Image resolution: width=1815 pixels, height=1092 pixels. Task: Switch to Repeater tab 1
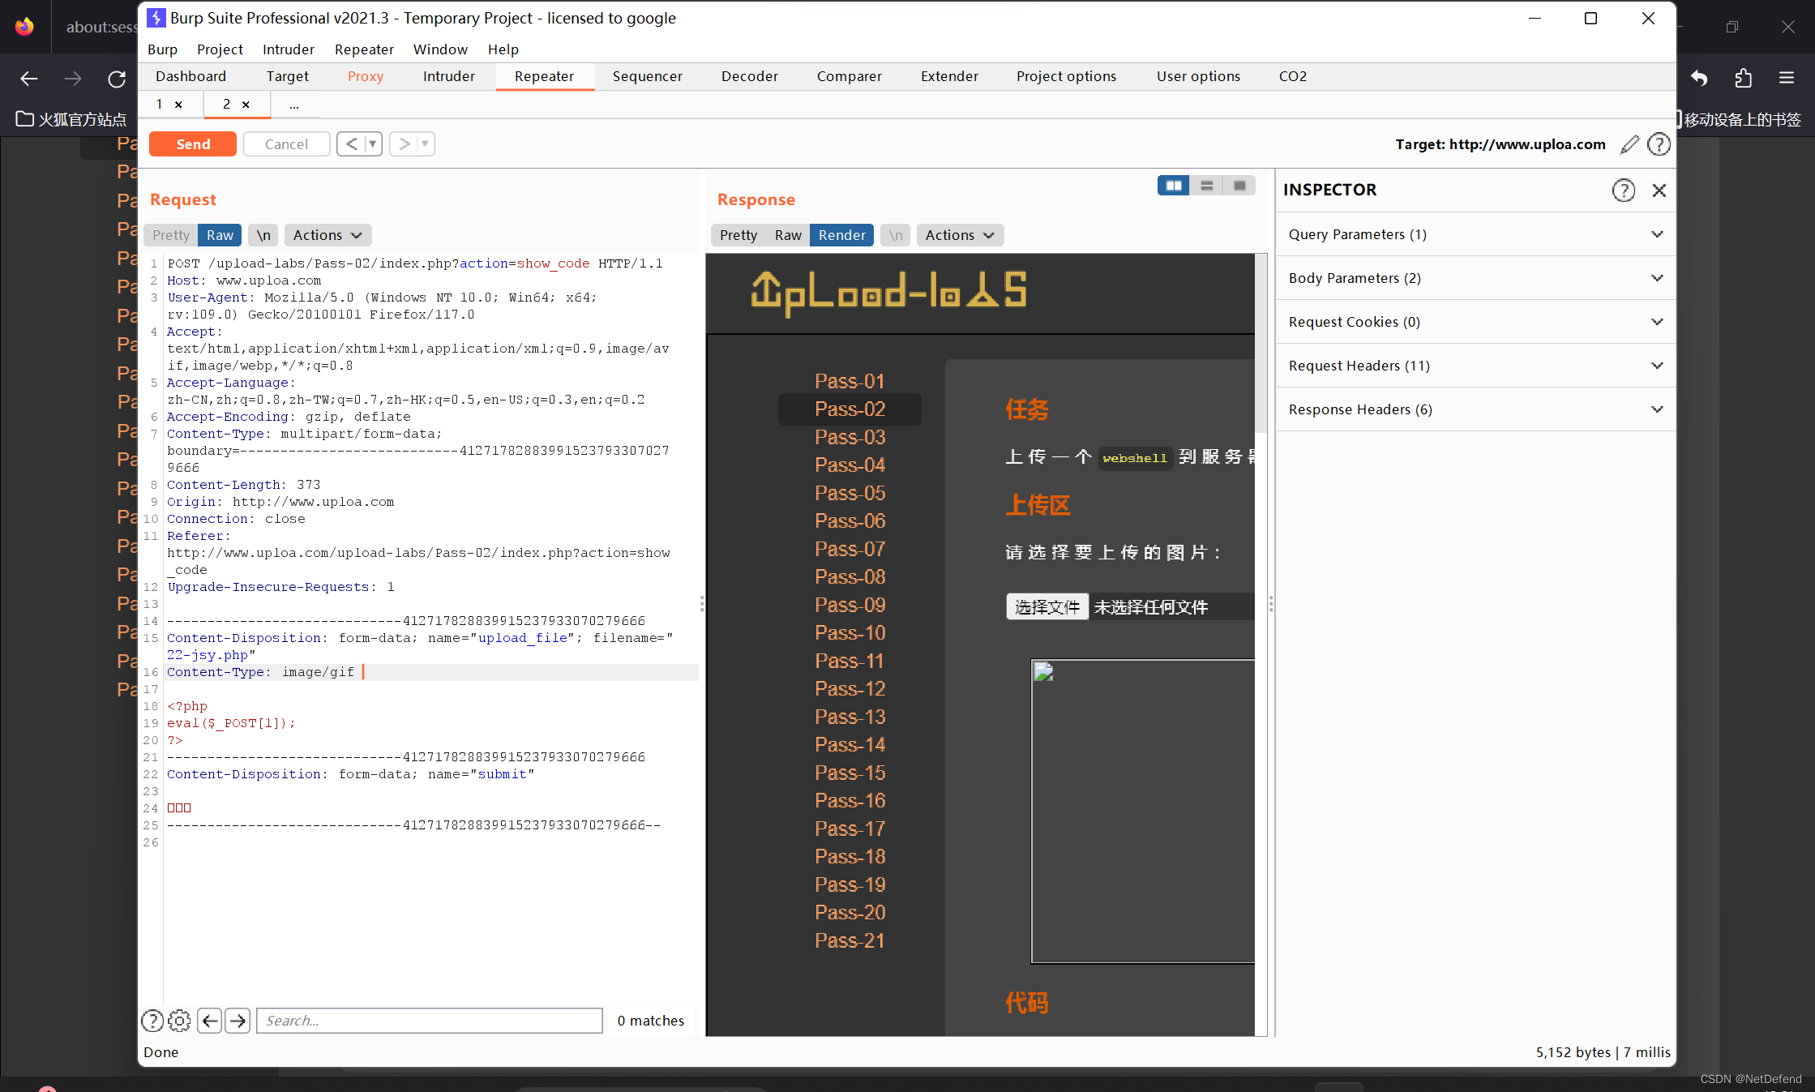tap(160, 104)
